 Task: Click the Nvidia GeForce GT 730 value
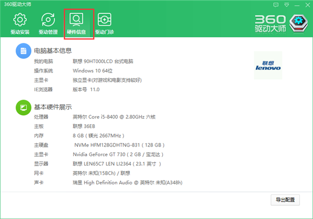118,154
